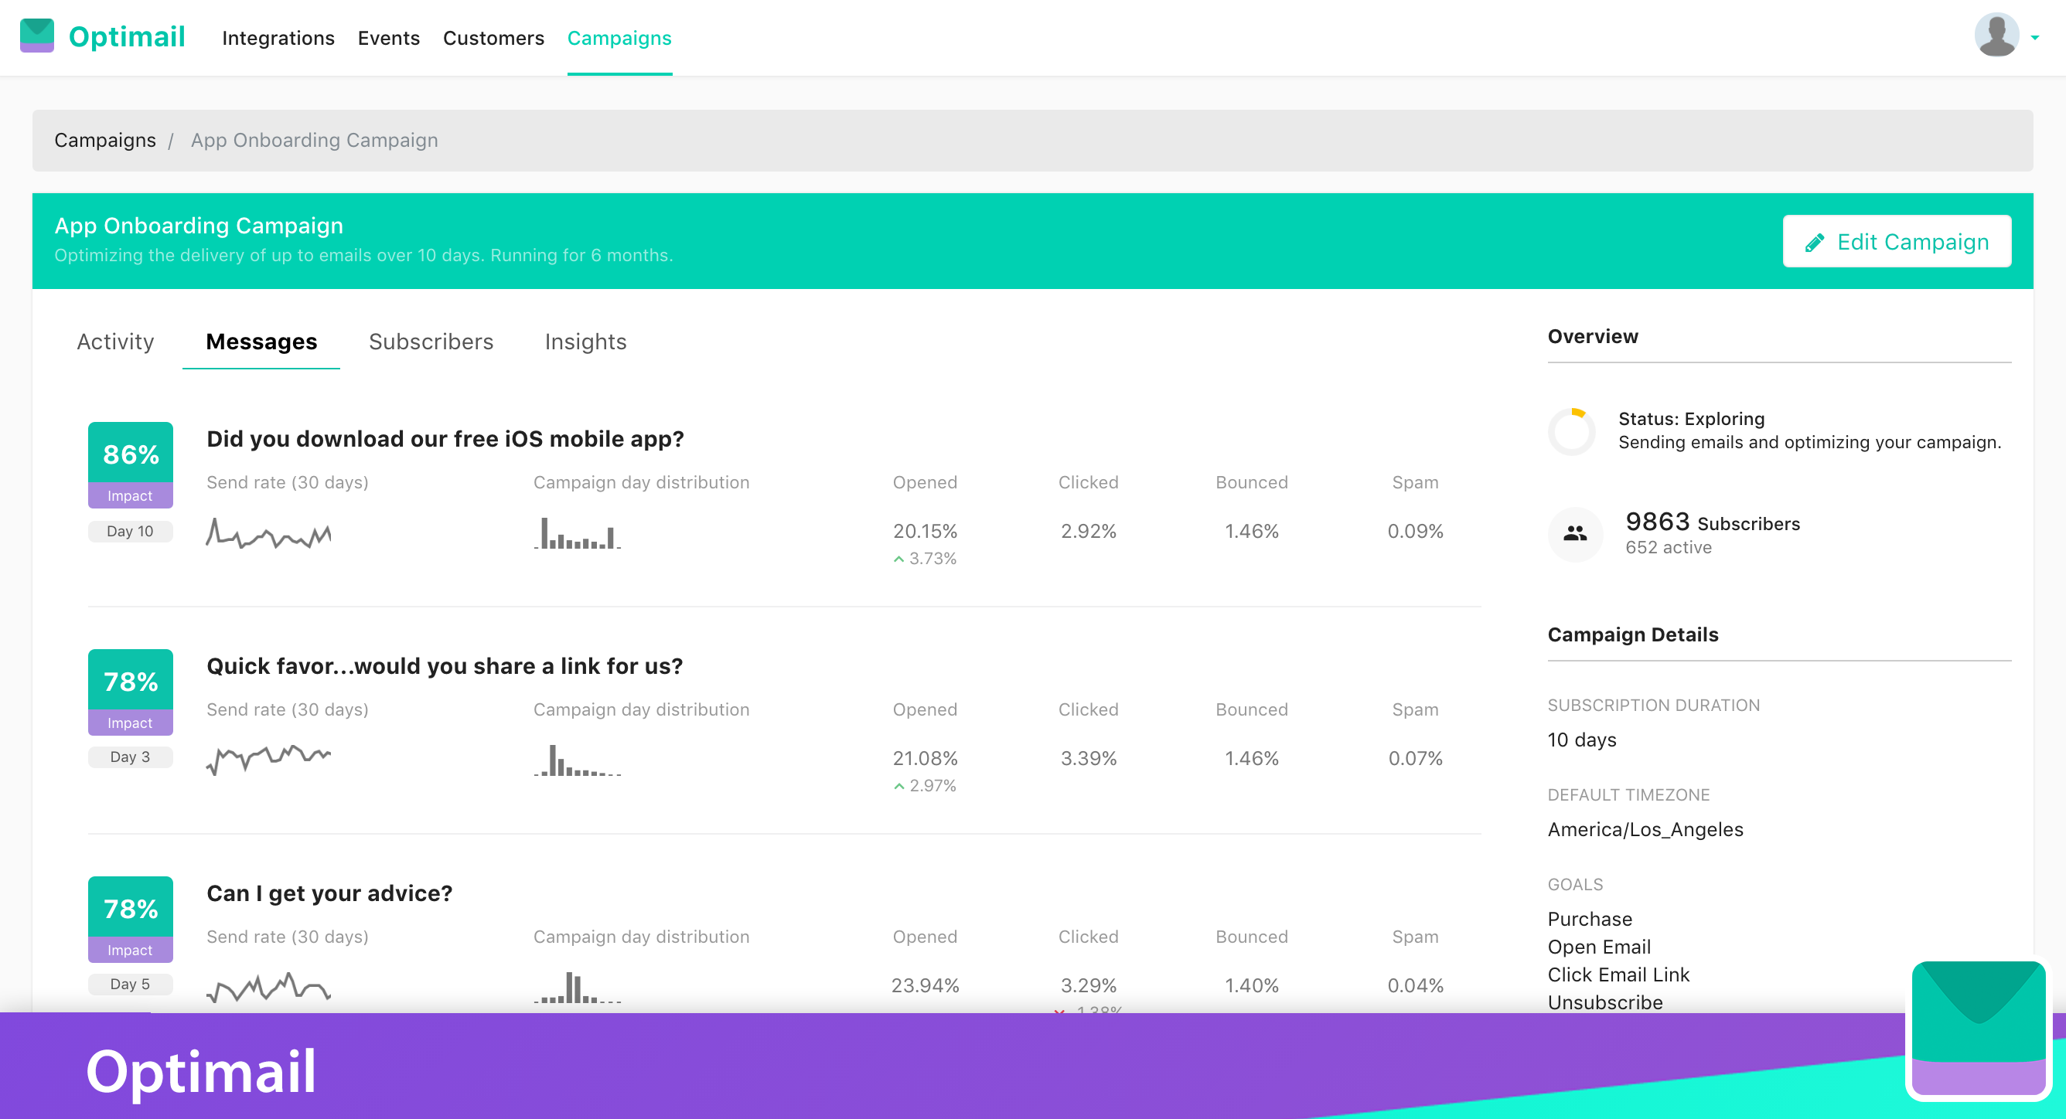
Task: Click the Day 5 label
Action: point(130,984)
